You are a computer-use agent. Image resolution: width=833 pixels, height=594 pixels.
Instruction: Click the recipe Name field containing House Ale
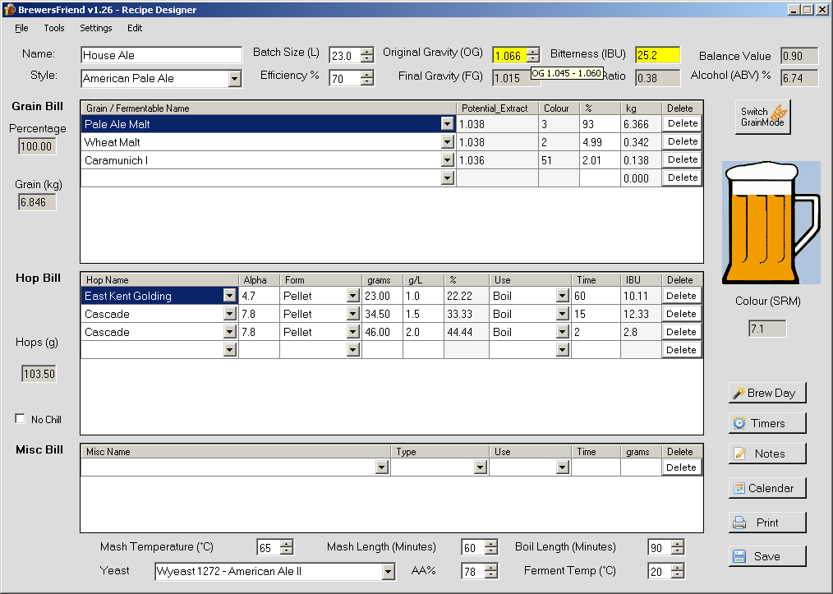pos(161,55)
